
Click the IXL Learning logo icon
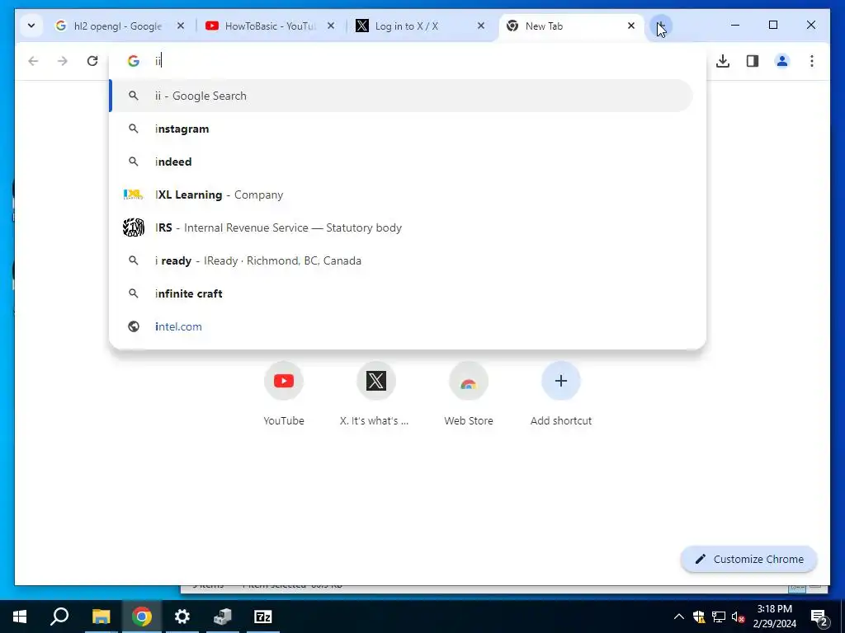point(133,195)
